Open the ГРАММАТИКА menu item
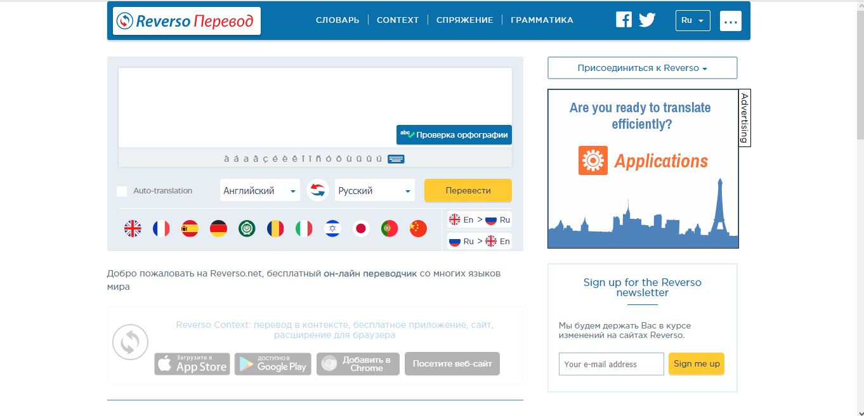This screenshot has height=416, width=864. click(542, 20)
